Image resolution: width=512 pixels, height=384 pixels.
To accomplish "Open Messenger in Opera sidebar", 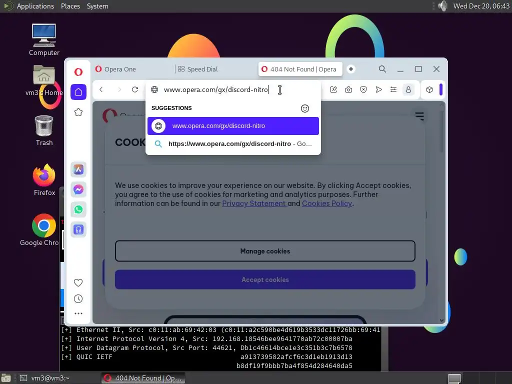I will pyautogui.click(x=78, y=189).
